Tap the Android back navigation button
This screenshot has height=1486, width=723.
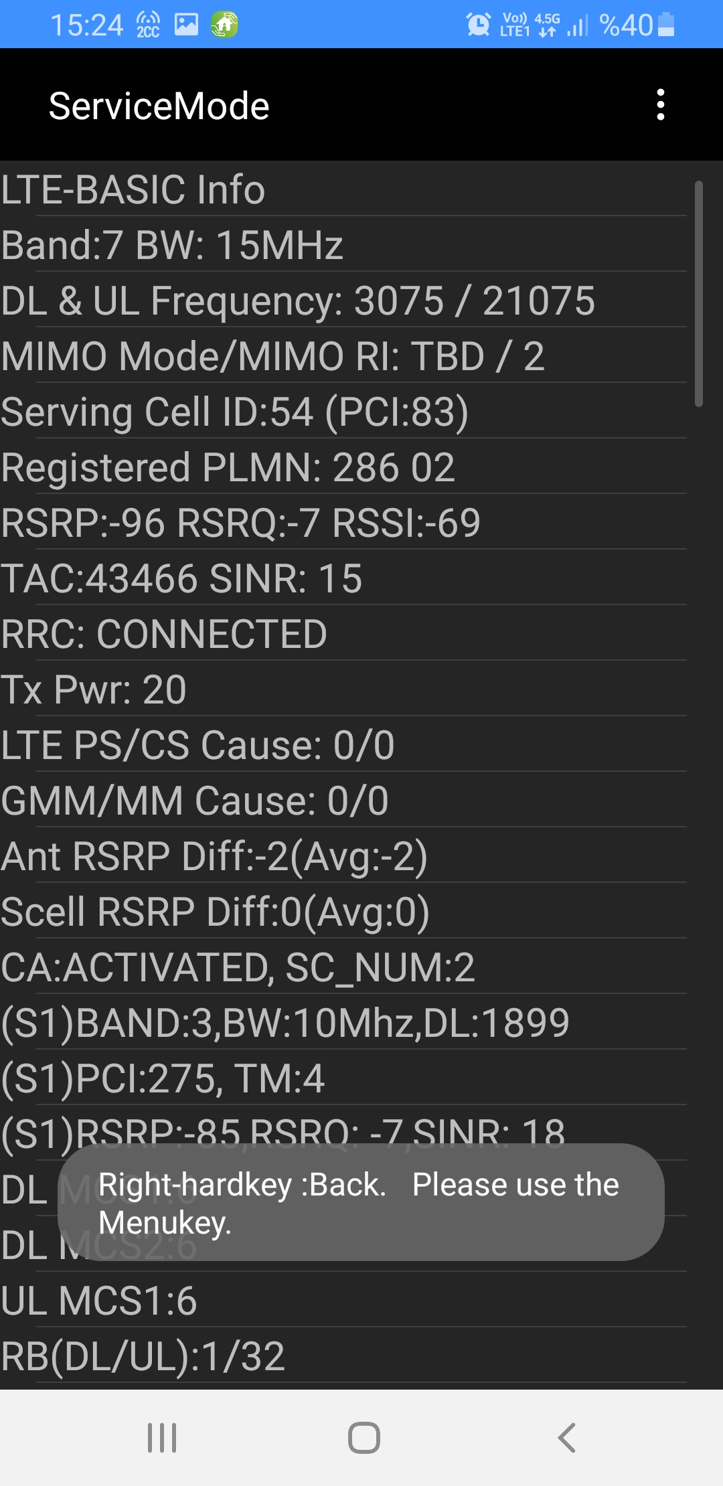click(567, 1438)
